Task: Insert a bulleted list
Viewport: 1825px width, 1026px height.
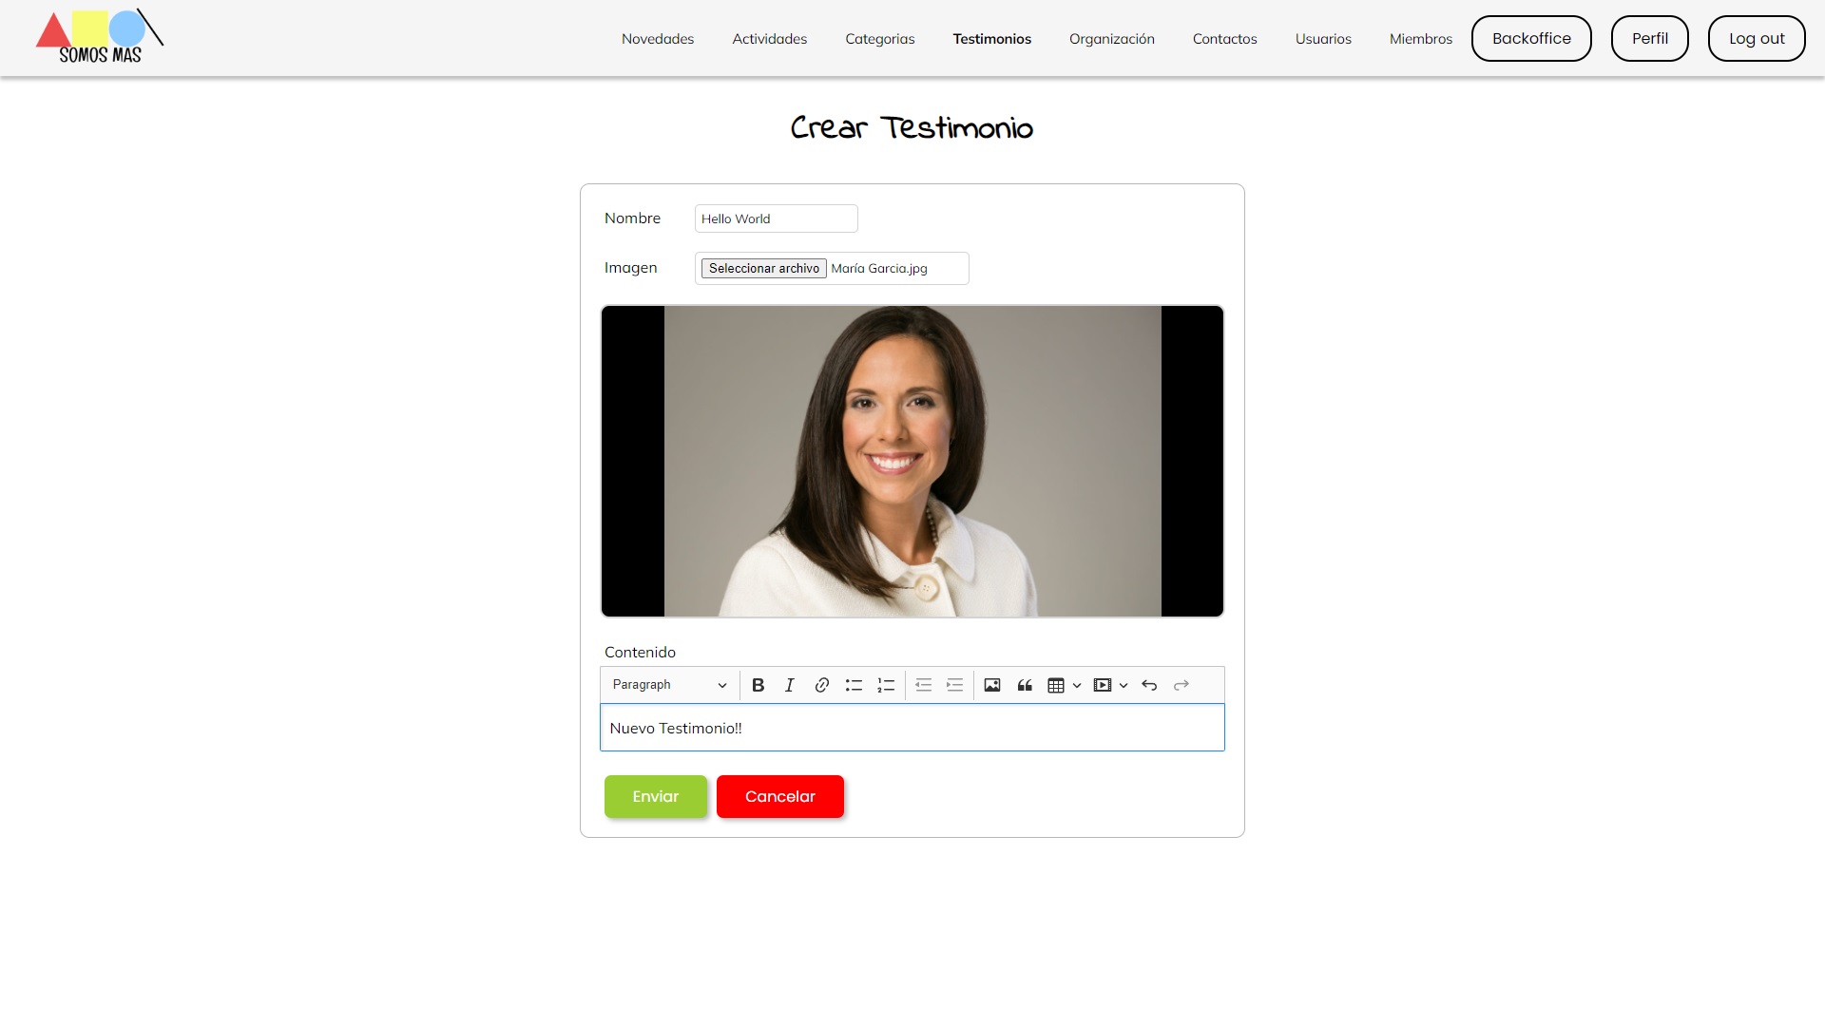Action: 854,685
